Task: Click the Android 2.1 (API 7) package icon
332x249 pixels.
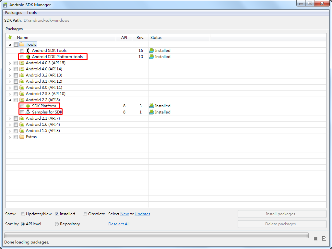Action: [22, 118]
